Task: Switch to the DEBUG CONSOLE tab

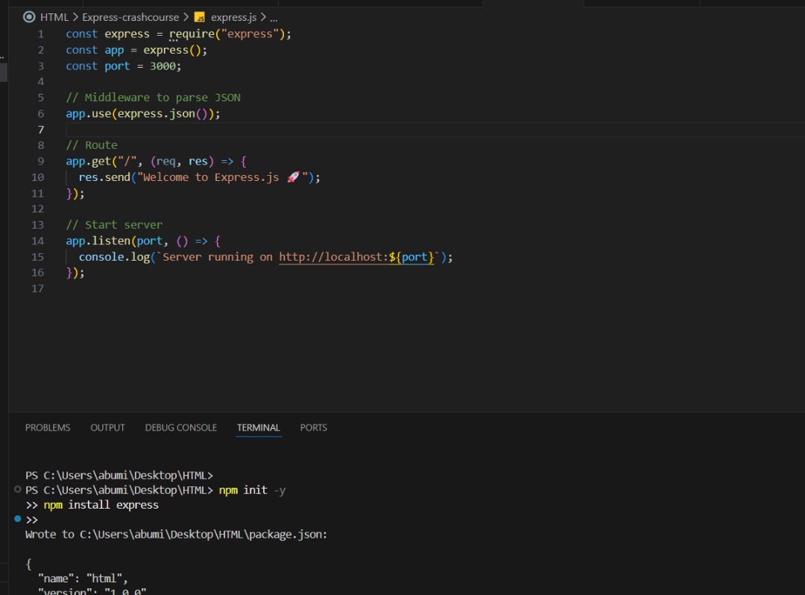Action: tap(180, 427)
